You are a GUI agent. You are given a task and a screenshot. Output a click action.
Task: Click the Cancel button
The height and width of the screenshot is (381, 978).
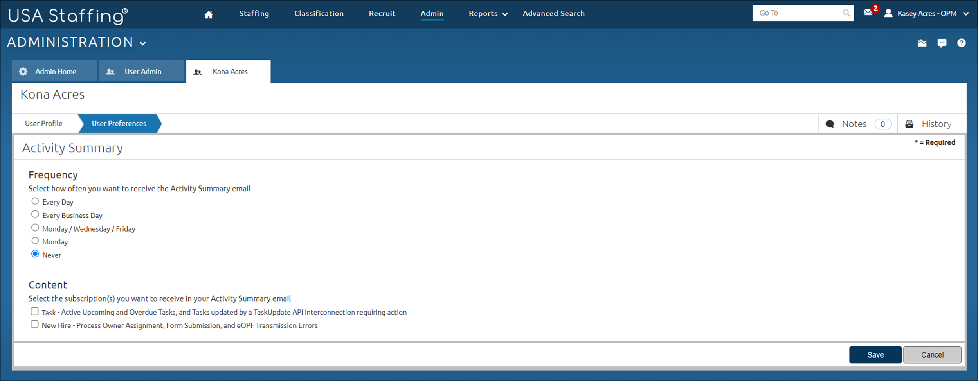932,354
